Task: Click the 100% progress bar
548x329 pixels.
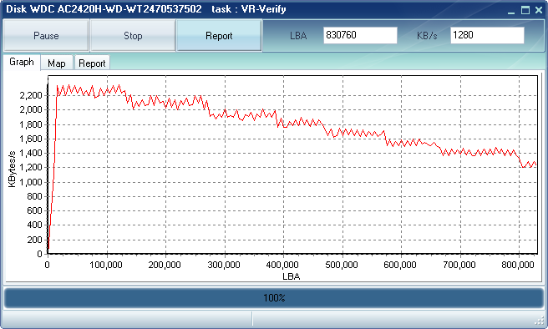Action: coord(274,298)
